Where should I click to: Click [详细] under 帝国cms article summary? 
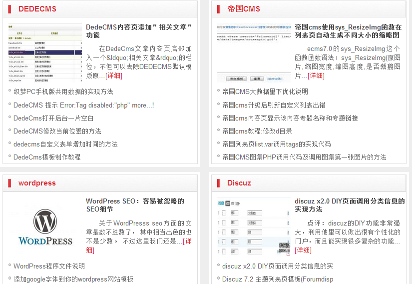pos(316,75)
